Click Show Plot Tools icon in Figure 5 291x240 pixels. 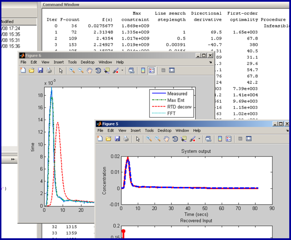[249, 138]
